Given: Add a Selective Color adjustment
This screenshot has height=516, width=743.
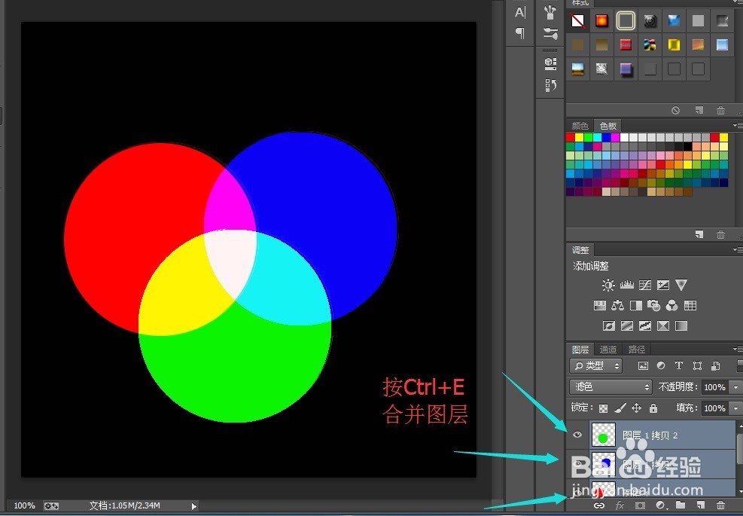Looking at the screenshot, I should click(663, 326).
